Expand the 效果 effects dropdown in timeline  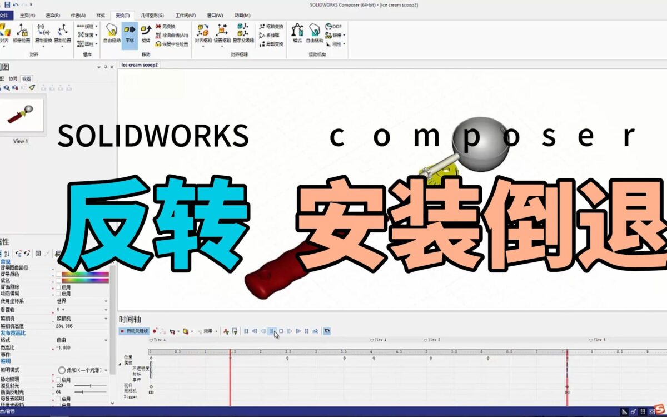tap(216, 331)
